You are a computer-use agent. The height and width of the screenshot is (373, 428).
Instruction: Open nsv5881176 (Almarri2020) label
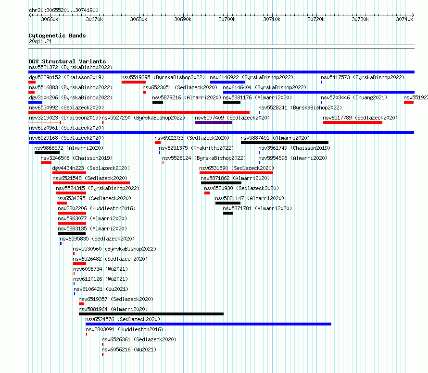257,97
